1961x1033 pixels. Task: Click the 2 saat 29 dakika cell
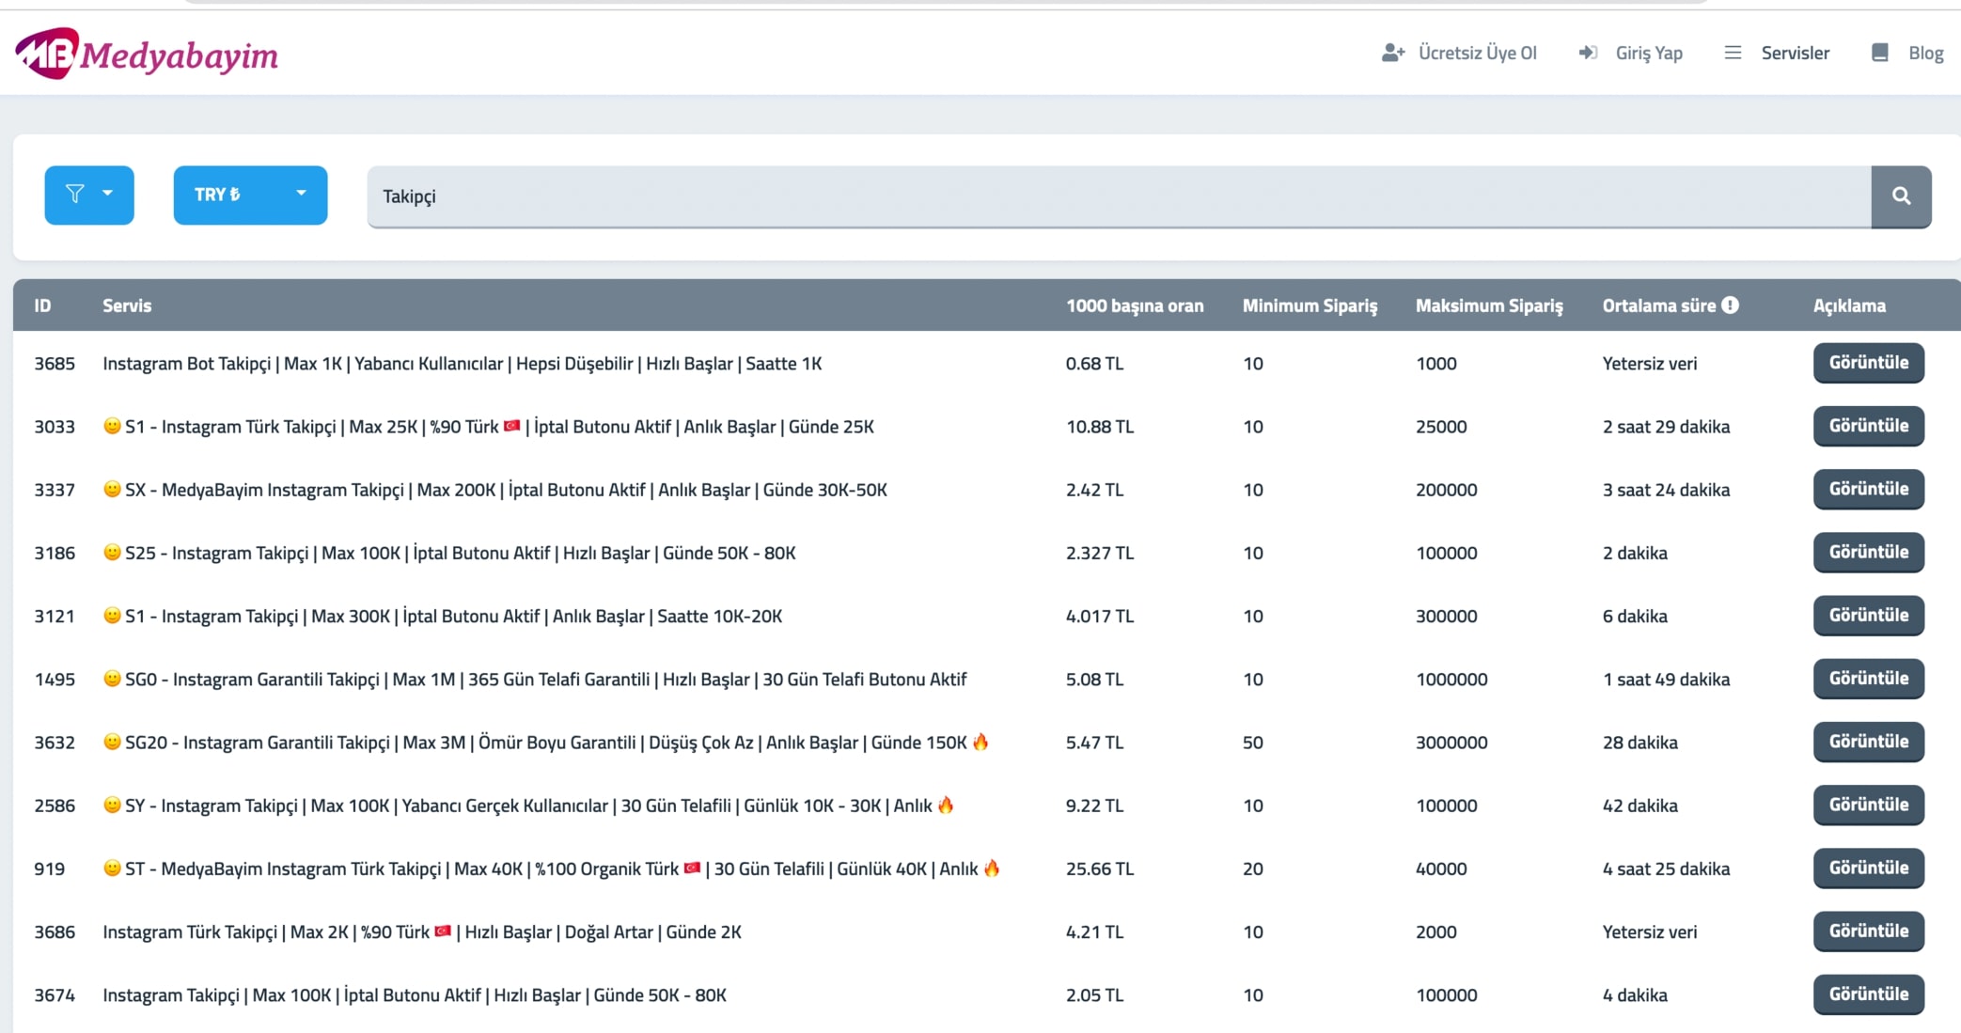[1666, 427]
